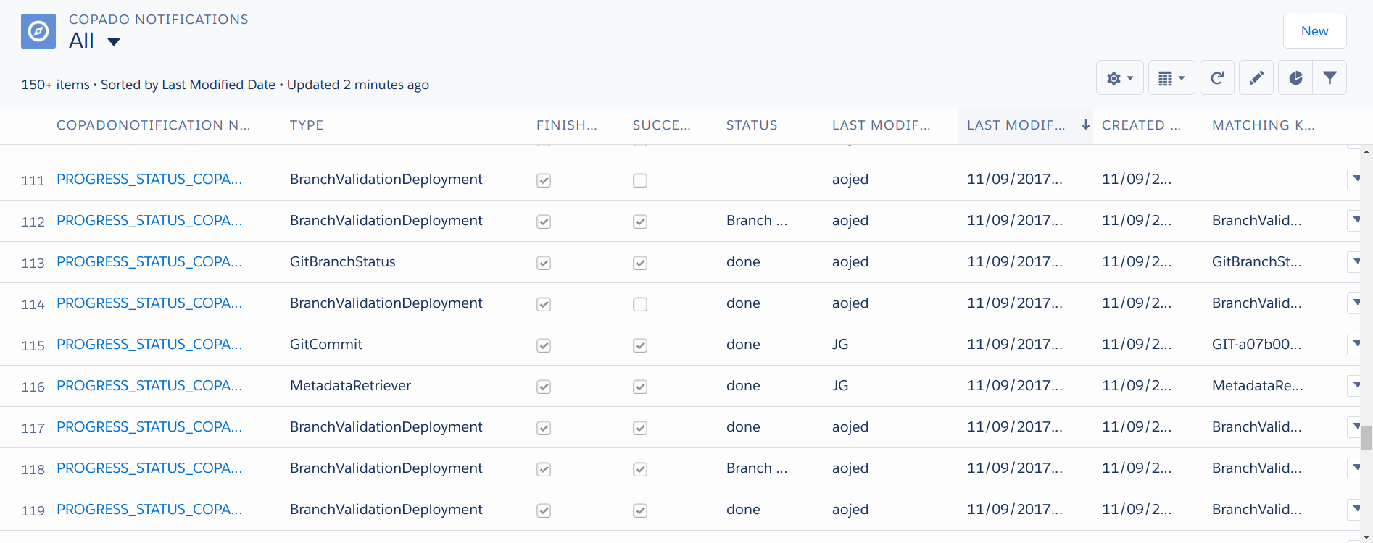
Task: Select MetadataRetriever type cell in row 116
Action: pos(350,385)
